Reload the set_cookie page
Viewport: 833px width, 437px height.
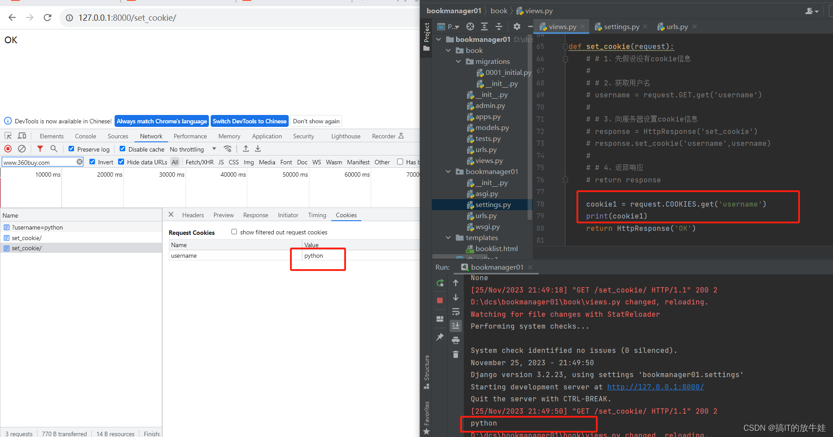coord(48,18)
